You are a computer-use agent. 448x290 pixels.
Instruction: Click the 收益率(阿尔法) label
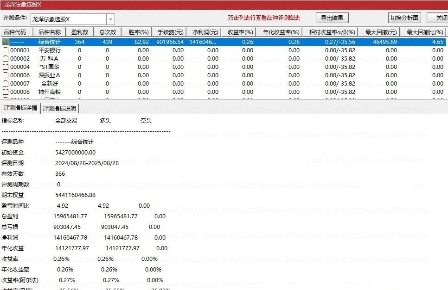(x=20, y=280)
